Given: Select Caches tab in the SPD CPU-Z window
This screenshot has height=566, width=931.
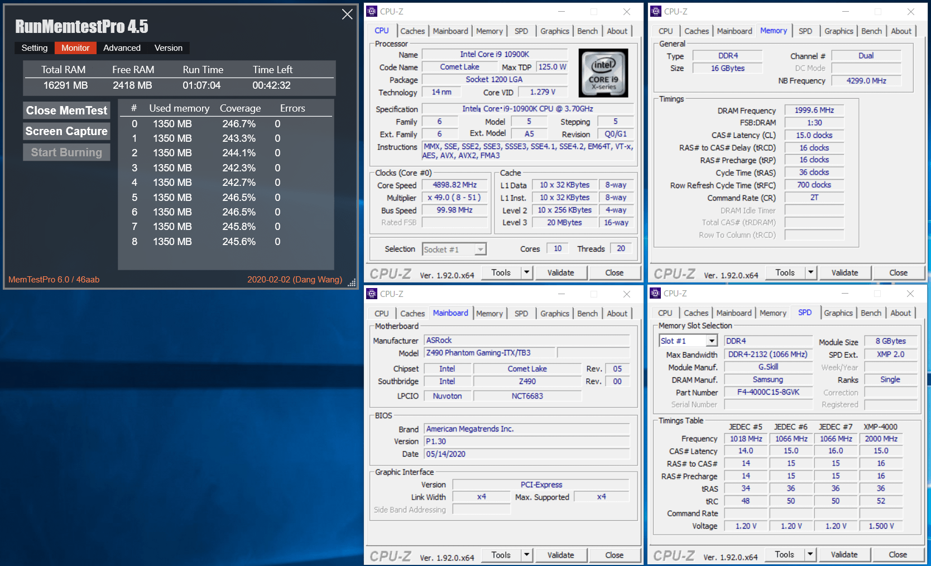Looking at the screenshot, I should coord(696,313).
